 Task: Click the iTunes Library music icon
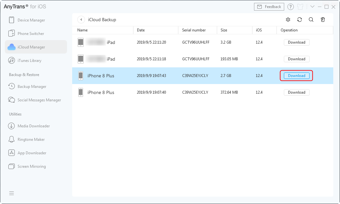pyautogui.click(x=11, y=61)
